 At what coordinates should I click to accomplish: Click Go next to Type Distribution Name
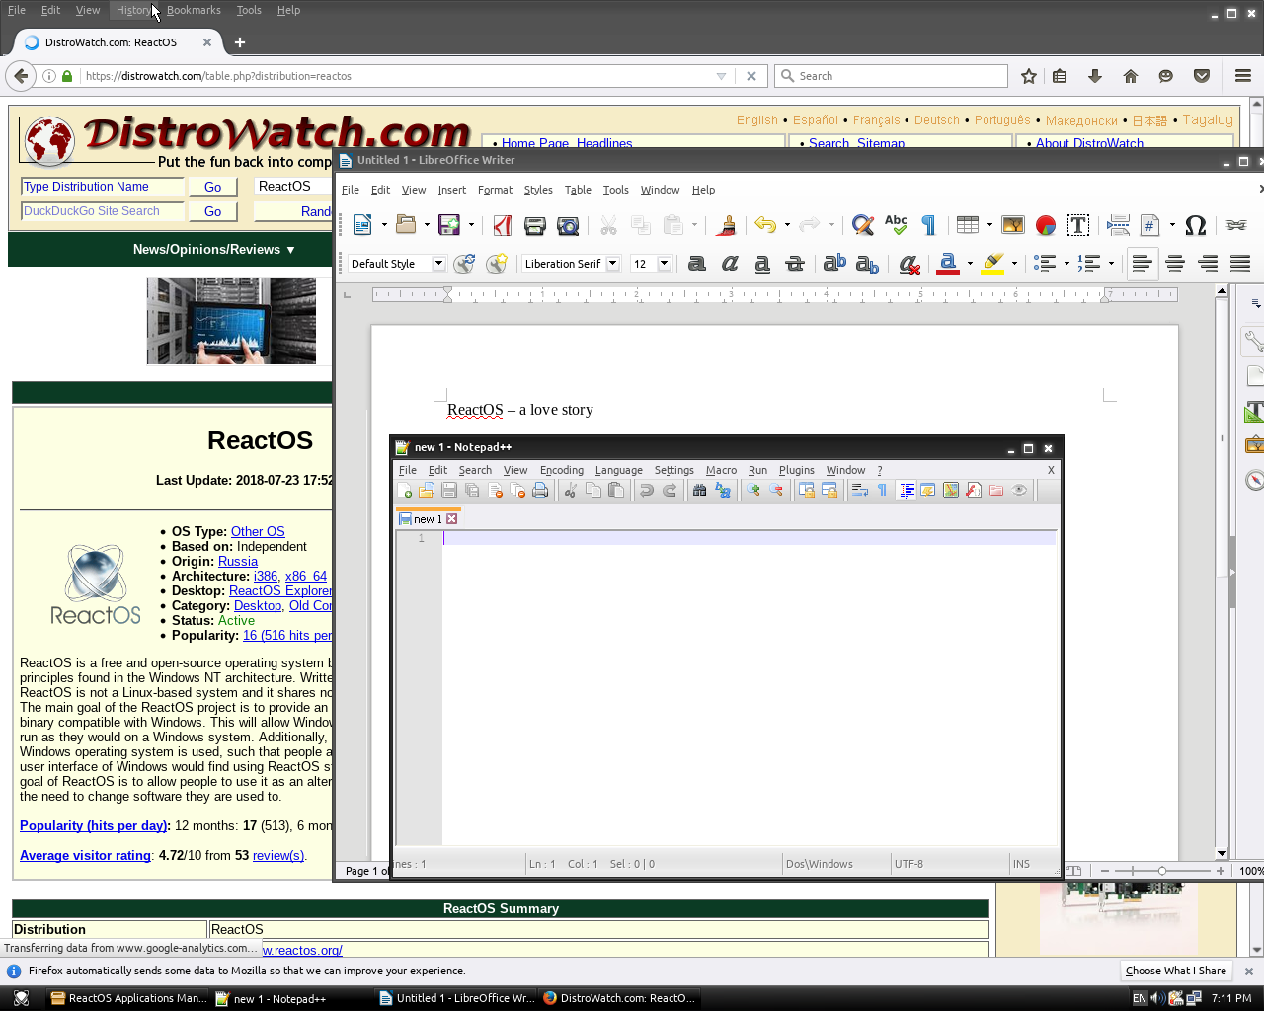tap(212, 187)
